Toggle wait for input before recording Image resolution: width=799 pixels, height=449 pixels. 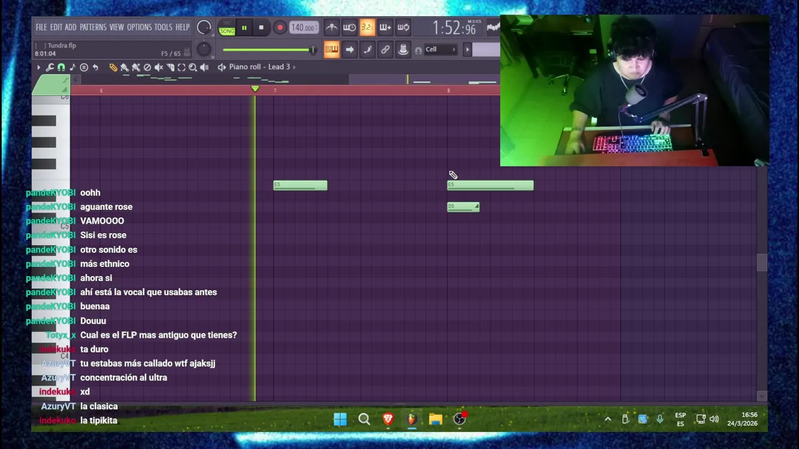[x=350, y=27]
